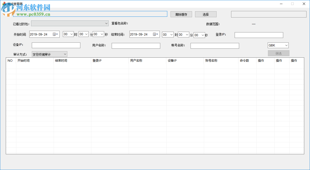Viewport: 310px width, 170px height.
Task: Click 账号名称 column header in table
Action: [x=221, y=61]
